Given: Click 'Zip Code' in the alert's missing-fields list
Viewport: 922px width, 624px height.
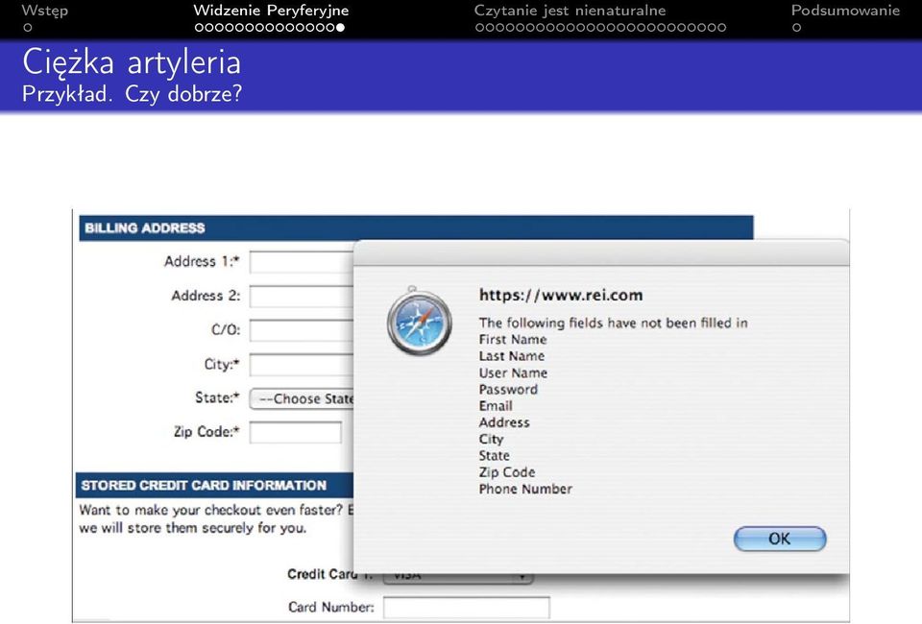Looking at the screenshot, I should [507, 472].
